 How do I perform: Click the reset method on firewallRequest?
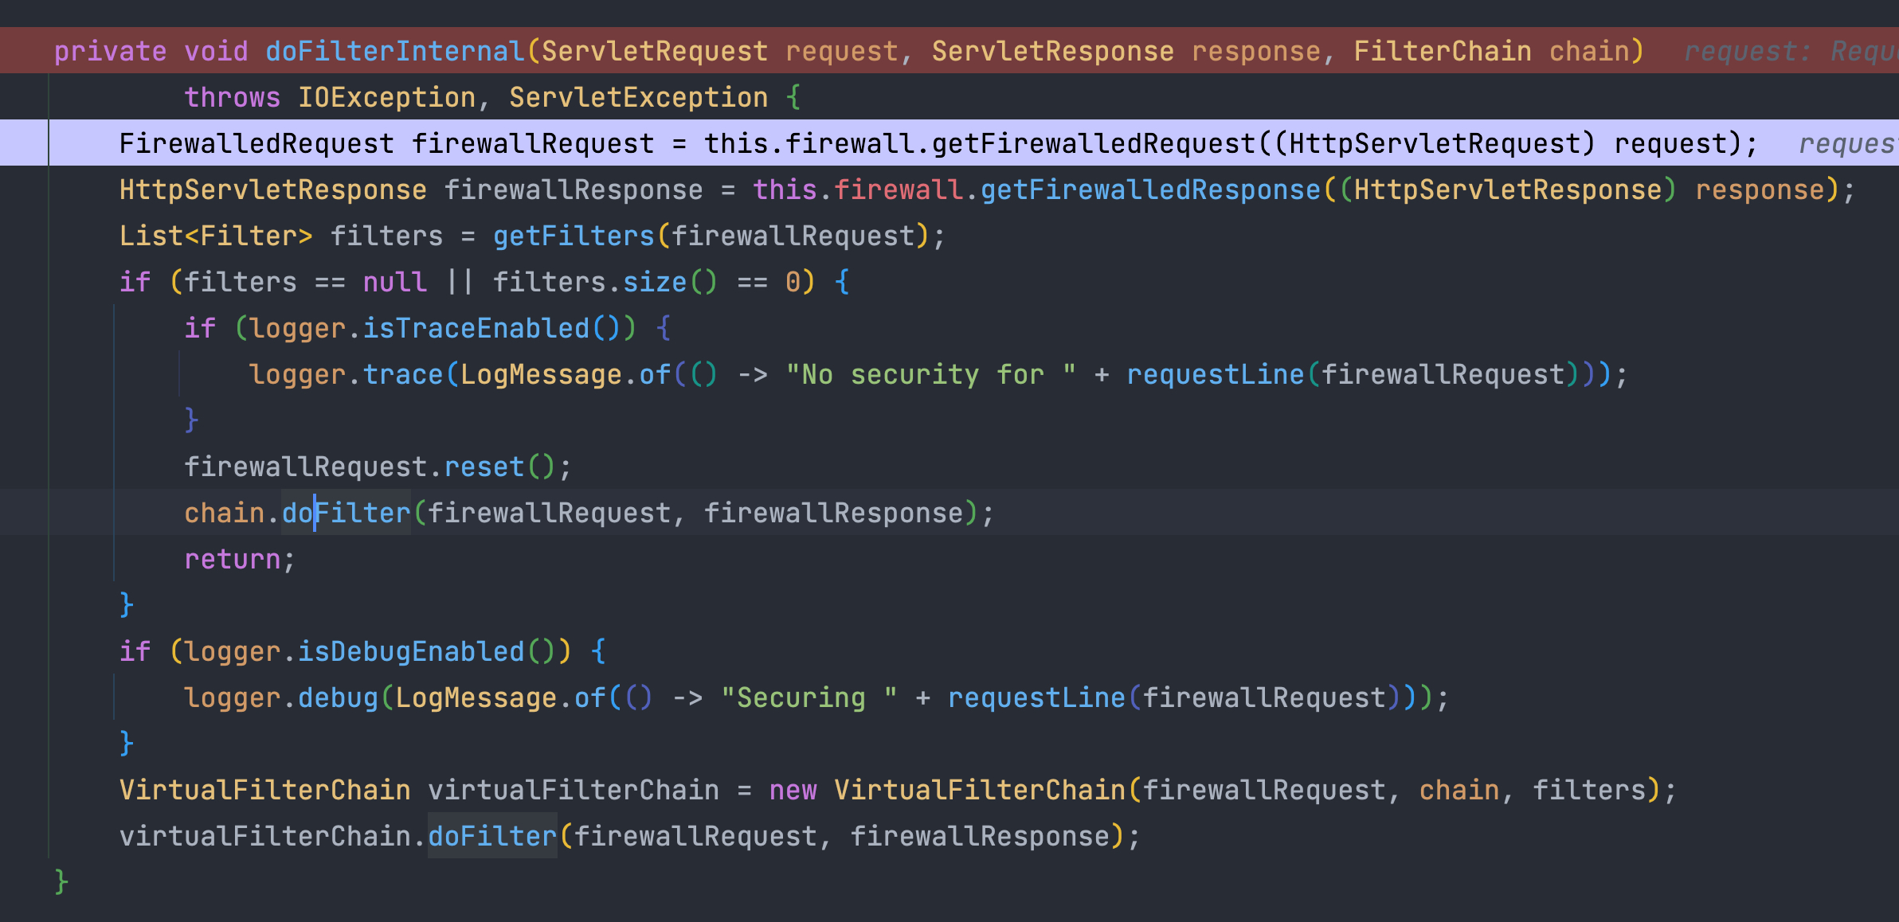(x=484, y=467)
